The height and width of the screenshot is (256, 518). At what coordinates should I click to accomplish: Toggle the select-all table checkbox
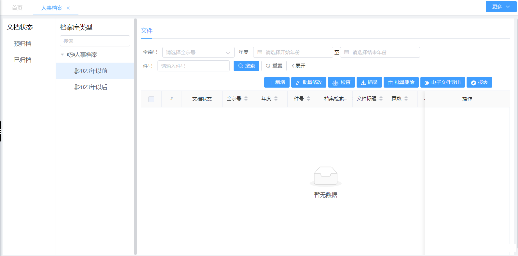151,99
